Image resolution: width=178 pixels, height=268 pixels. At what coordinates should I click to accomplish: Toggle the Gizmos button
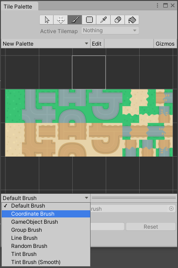165,44
